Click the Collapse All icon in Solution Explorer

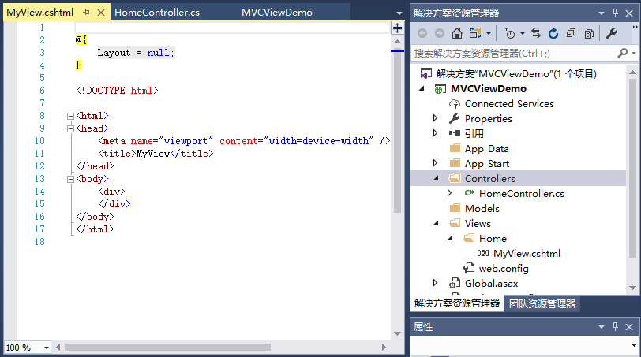tap(571, 33)
